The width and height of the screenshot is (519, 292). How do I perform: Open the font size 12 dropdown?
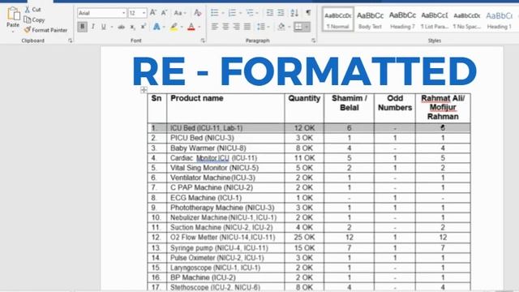tap(144, 13)
